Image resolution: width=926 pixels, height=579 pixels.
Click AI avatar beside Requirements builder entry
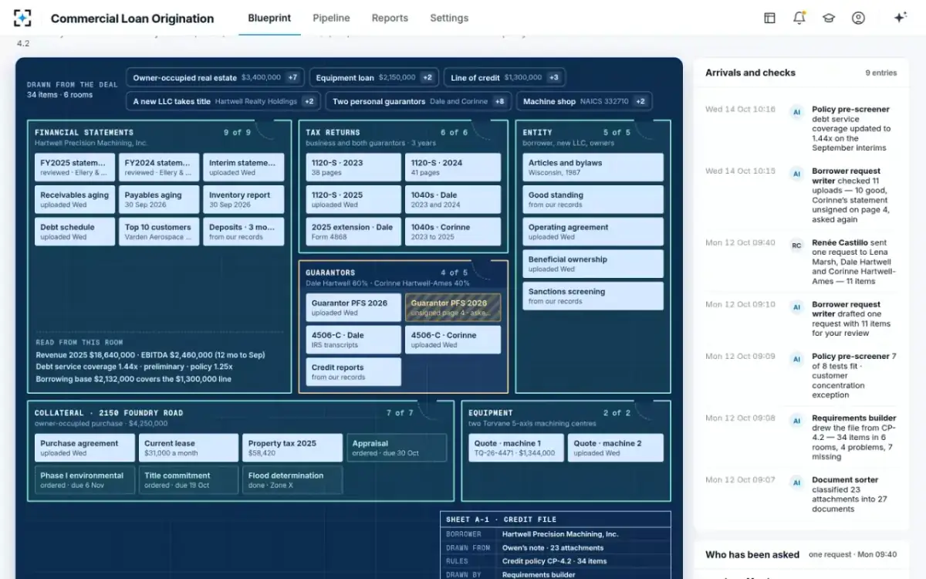point(796,421)
